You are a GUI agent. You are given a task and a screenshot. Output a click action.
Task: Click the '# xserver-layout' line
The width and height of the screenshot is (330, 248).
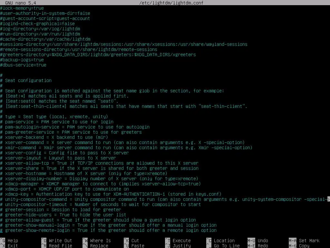pos(58,158)
